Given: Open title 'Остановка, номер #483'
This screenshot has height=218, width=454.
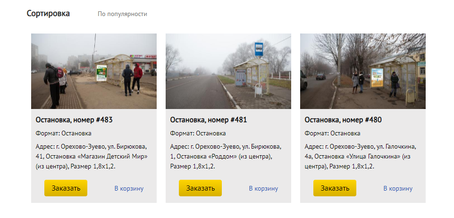Looking at the screenshot, I should (x=74, y=120).
